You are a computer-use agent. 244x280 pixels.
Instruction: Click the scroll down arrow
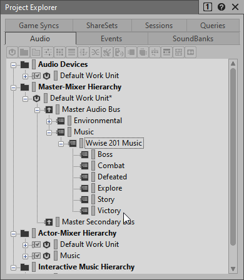click(x=233, y=269)
